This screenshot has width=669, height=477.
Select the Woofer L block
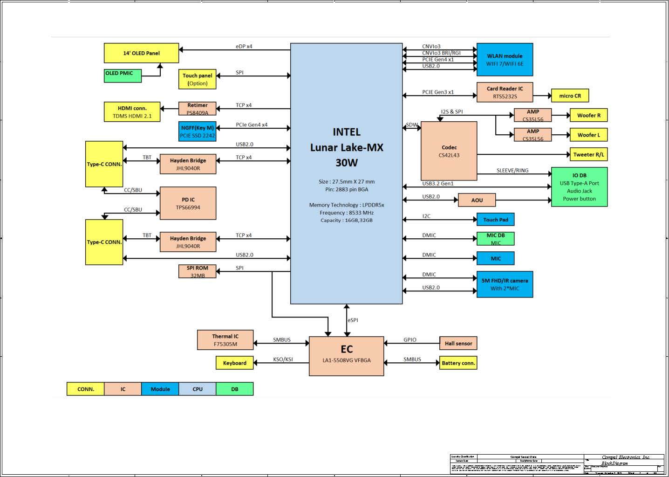588,135
